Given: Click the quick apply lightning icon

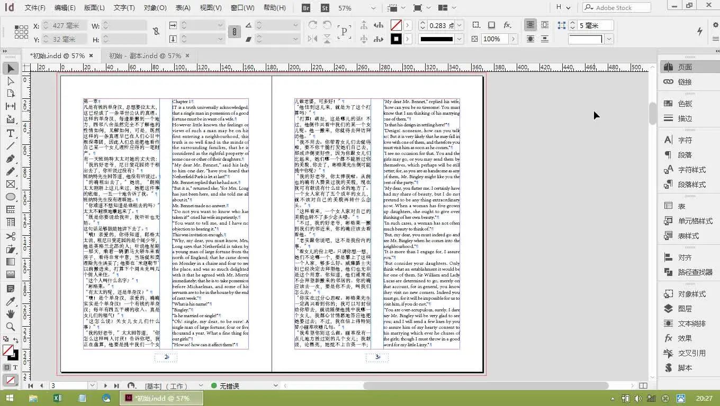Looking at the screenshot, I should tap(699, 31).
